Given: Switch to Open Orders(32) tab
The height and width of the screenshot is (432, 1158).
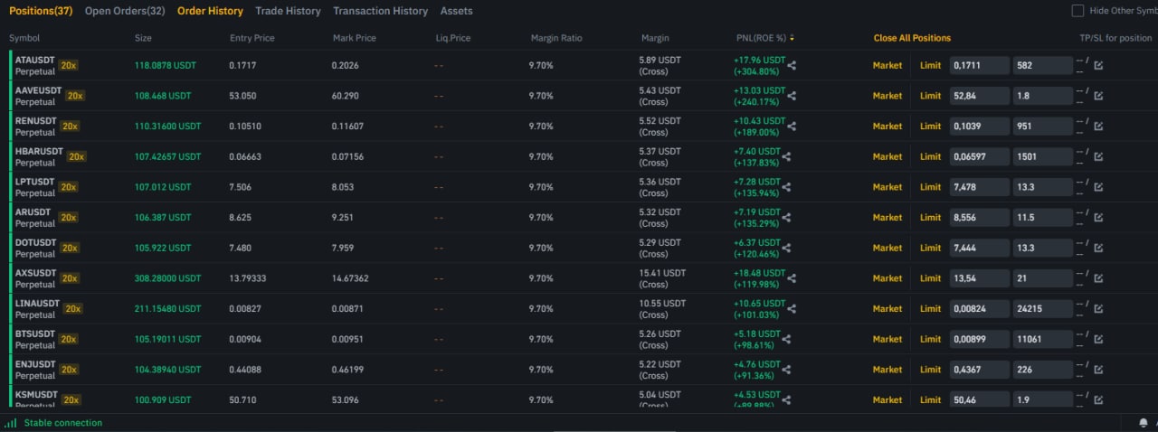Looking at the screenshot, I should click(x=125, y=11).
